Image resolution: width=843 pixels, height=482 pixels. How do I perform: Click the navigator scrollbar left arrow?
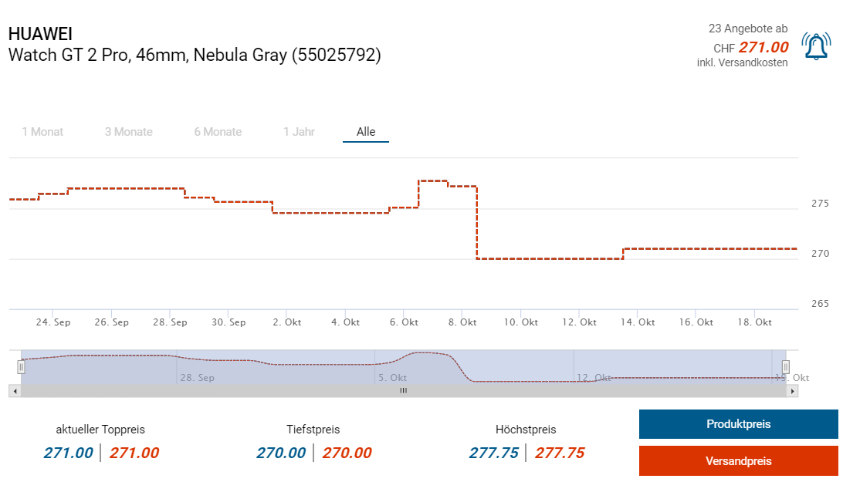(x=14, y=391)
